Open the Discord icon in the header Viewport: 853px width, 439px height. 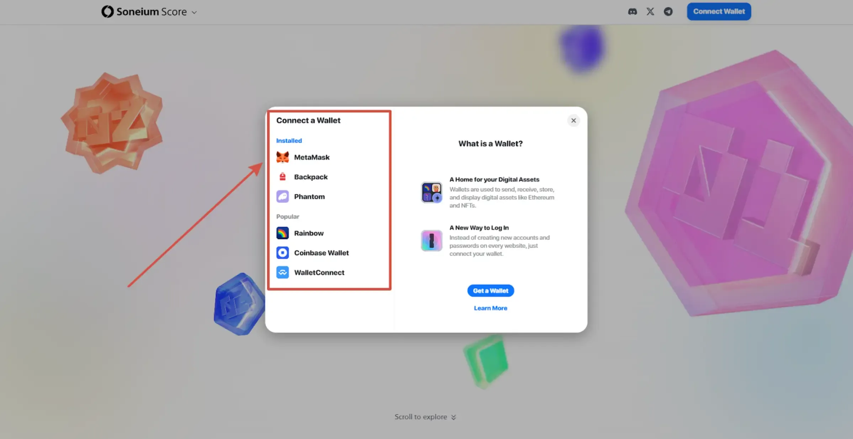click(x=632, y=11)
